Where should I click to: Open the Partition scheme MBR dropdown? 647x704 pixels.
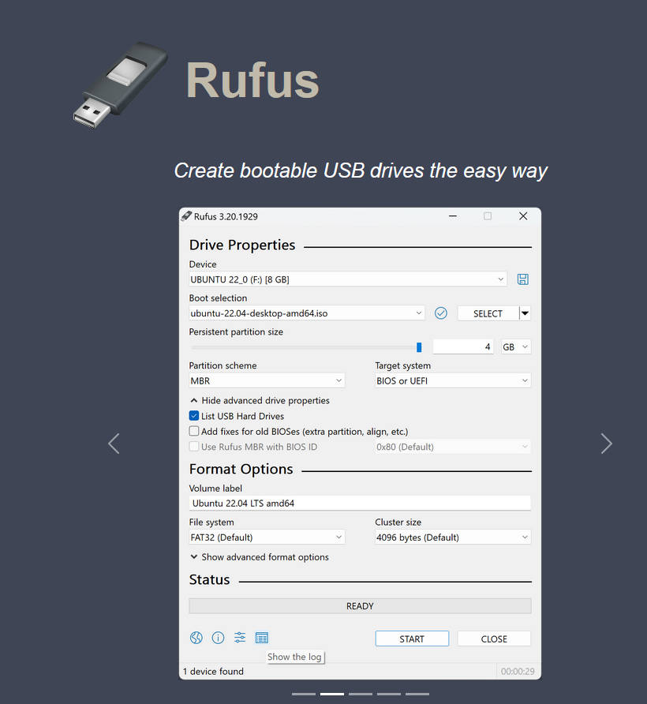(267, 381)
